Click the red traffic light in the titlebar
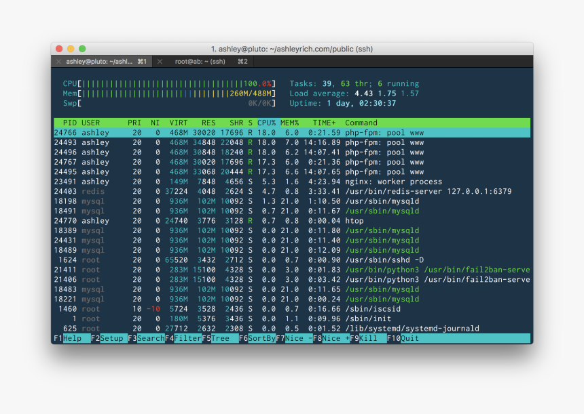 (x=60, y=48)
